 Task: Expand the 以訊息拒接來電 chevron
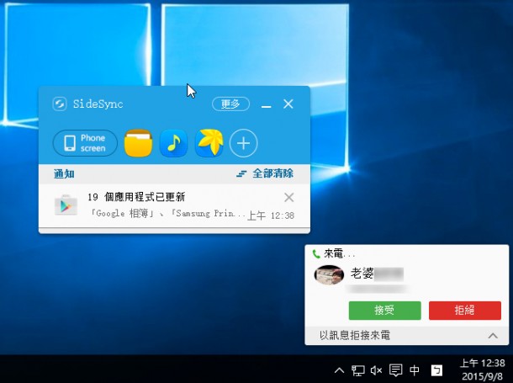(x=493, y=336)
